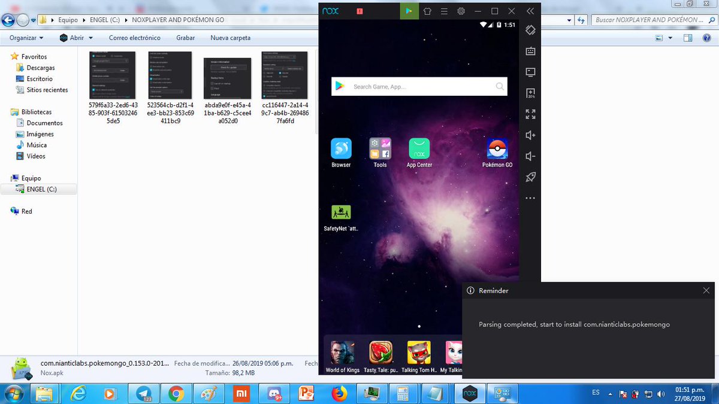The image size is (719, 404).
Task: Refresh the Explorer address bar
Action: pyautogui.click(x=581, y=20)
